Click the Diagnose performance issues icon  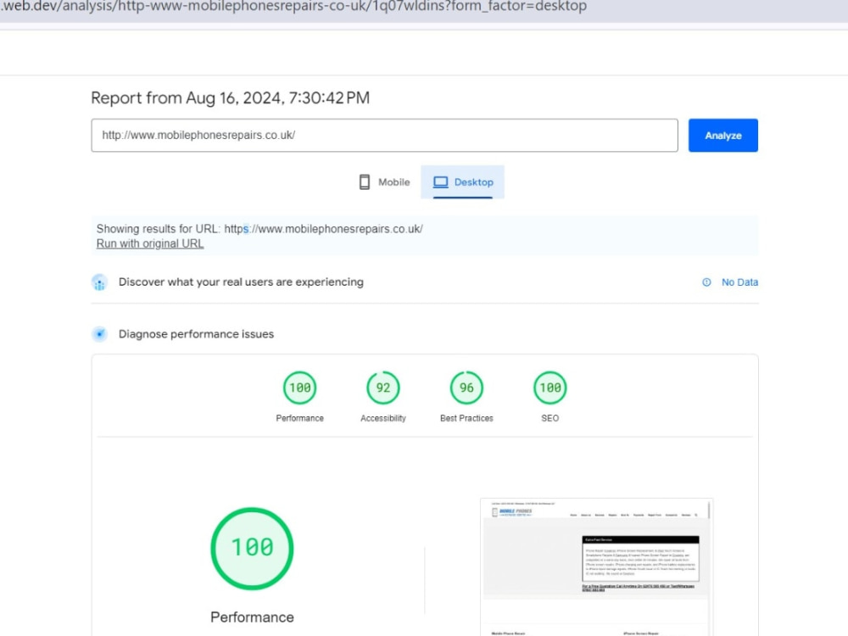click(99, 333)
